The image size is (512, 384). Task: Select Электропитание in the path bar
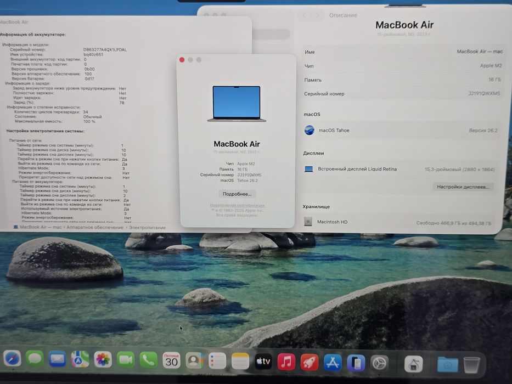147,228
